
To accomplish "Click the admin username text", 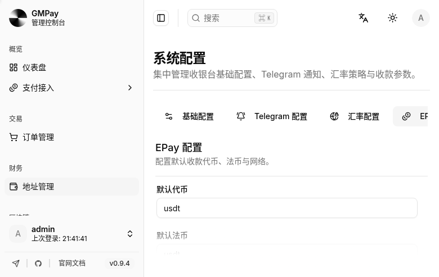I will 43,229.
